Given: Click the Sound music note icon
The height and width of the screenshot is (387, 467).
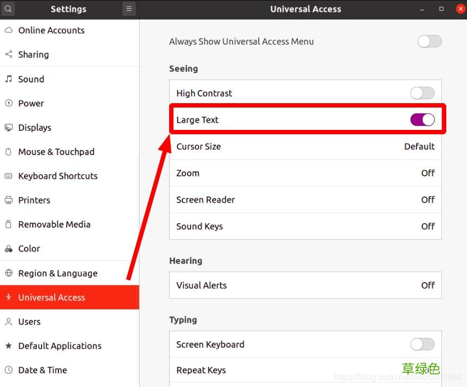Looking at the screenshot, I should click(8, 79).
